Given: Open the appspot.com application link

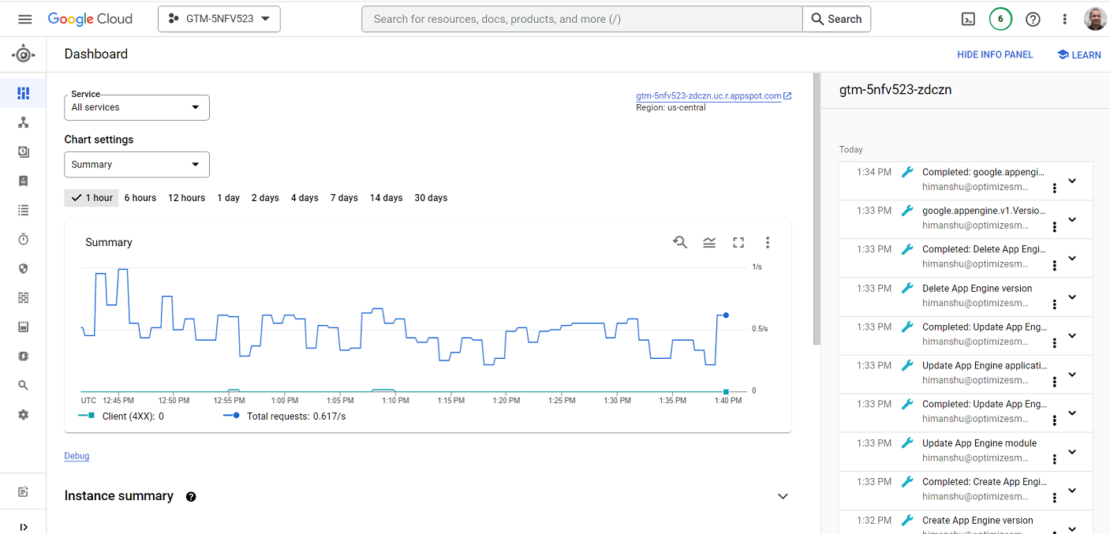Looking at the screenshot, I should (x=708, y=96).
